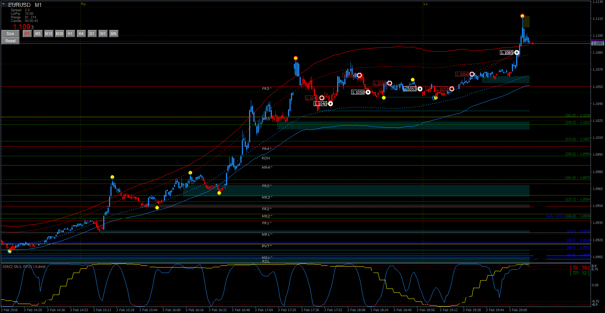
Task: Click the SSRC indicator label in subwindow
Action: point(24,267)
